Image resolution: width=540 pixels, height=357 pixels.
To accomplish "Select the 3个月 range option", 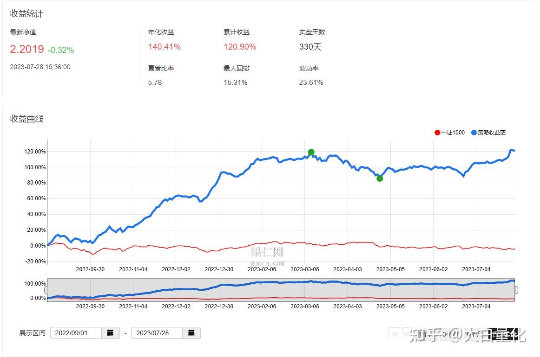I will coord(450,334).
